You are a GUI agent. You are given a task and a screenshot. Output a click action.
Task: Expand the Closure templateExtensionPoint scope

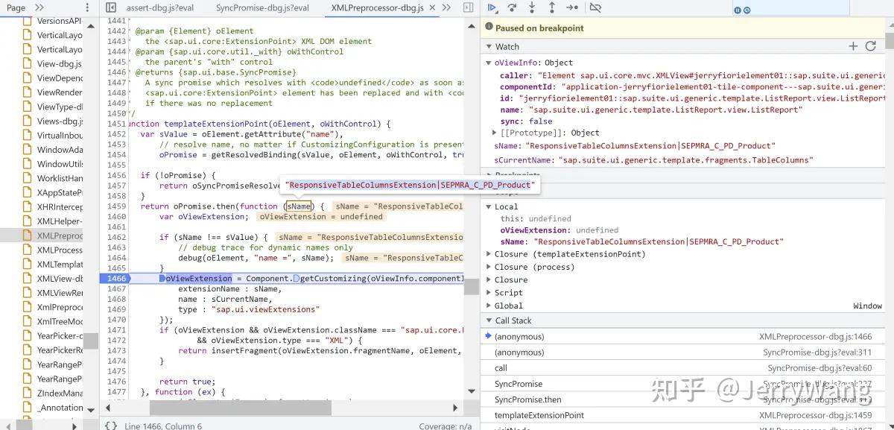coord(489,253)
